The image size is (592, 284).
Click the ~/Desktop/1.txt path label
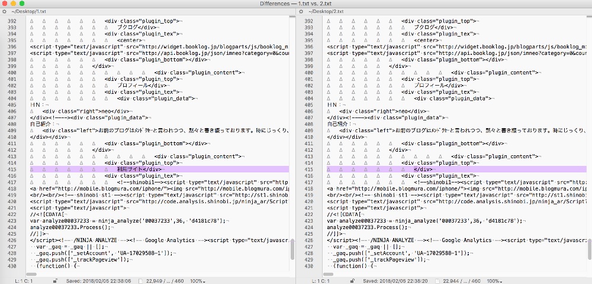click(x=29, y=12)
